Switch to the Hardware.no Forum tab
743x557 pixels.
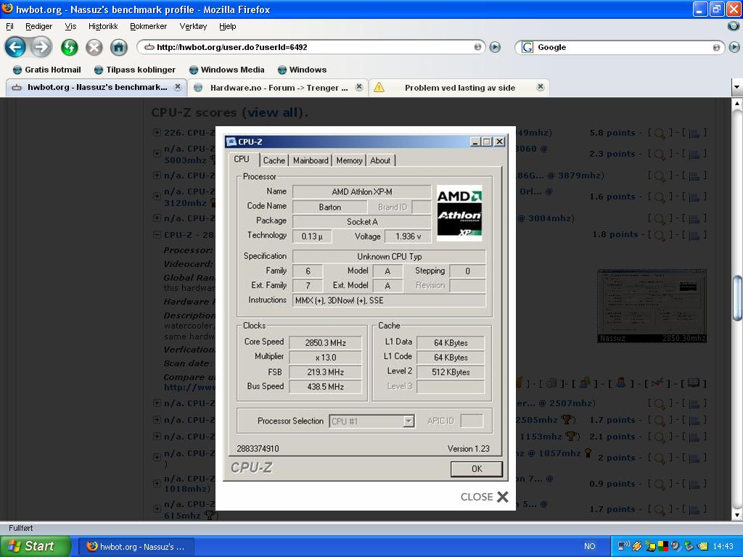(278, 88)
